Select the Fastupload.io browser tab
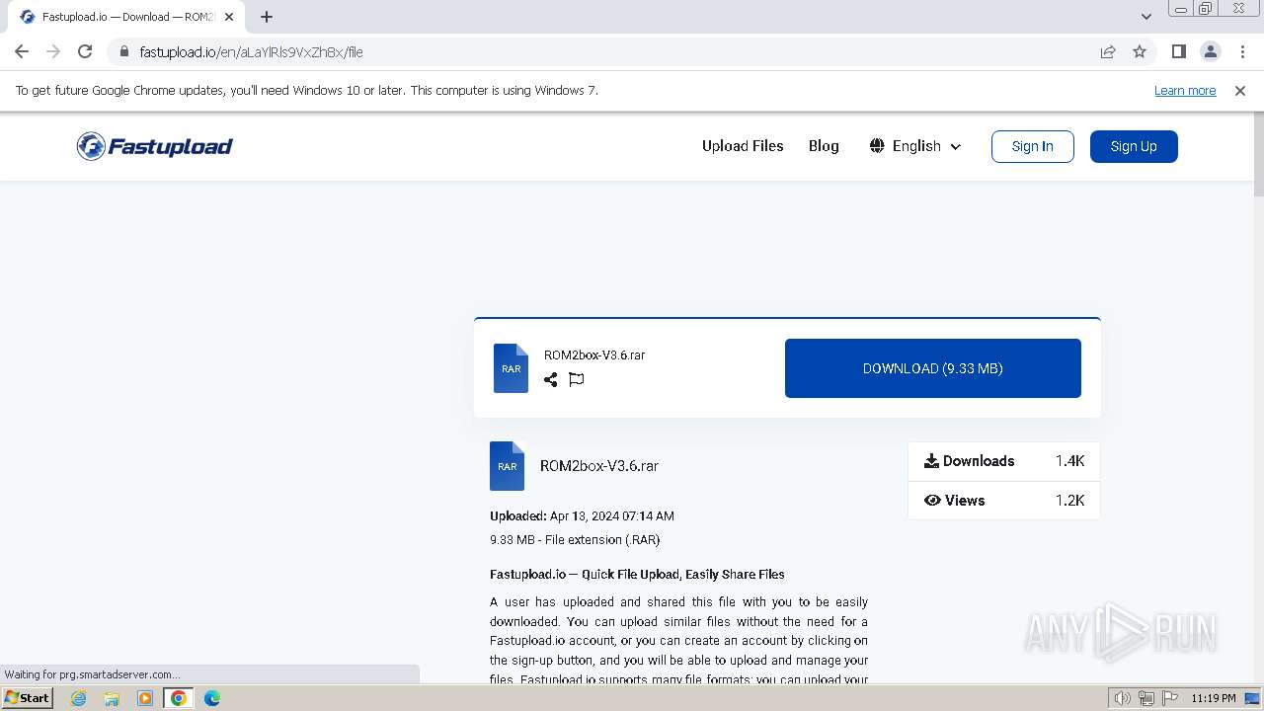Screen dimensions: 1264x711 tap(126, 17)
